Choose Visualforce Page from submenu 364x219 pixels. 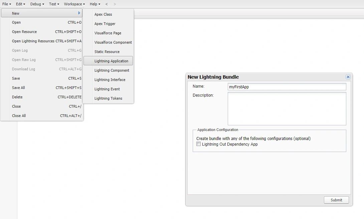point(108,33)
